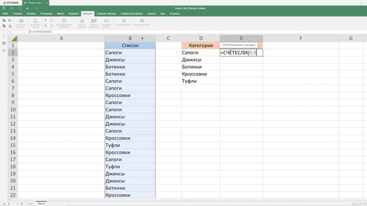Click cell D6 with Туфли
The height and width of the screenshot is (206, 367).
point(201,81)
